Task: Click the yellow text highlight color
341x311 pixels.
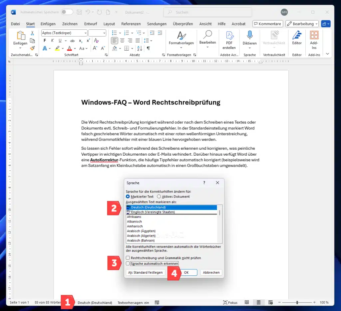Action: click(x=57, y=48)
